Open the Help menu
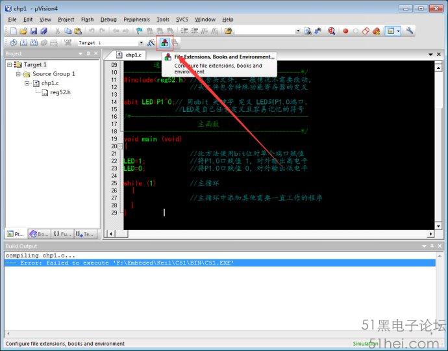Screen dimensions: 448x351 click(228, 19)
